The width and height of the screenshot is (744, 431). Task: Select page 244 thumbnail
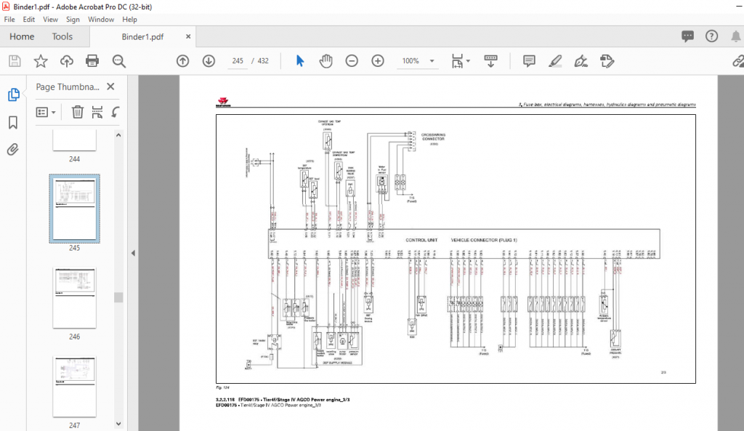click(x=75, y=140)
